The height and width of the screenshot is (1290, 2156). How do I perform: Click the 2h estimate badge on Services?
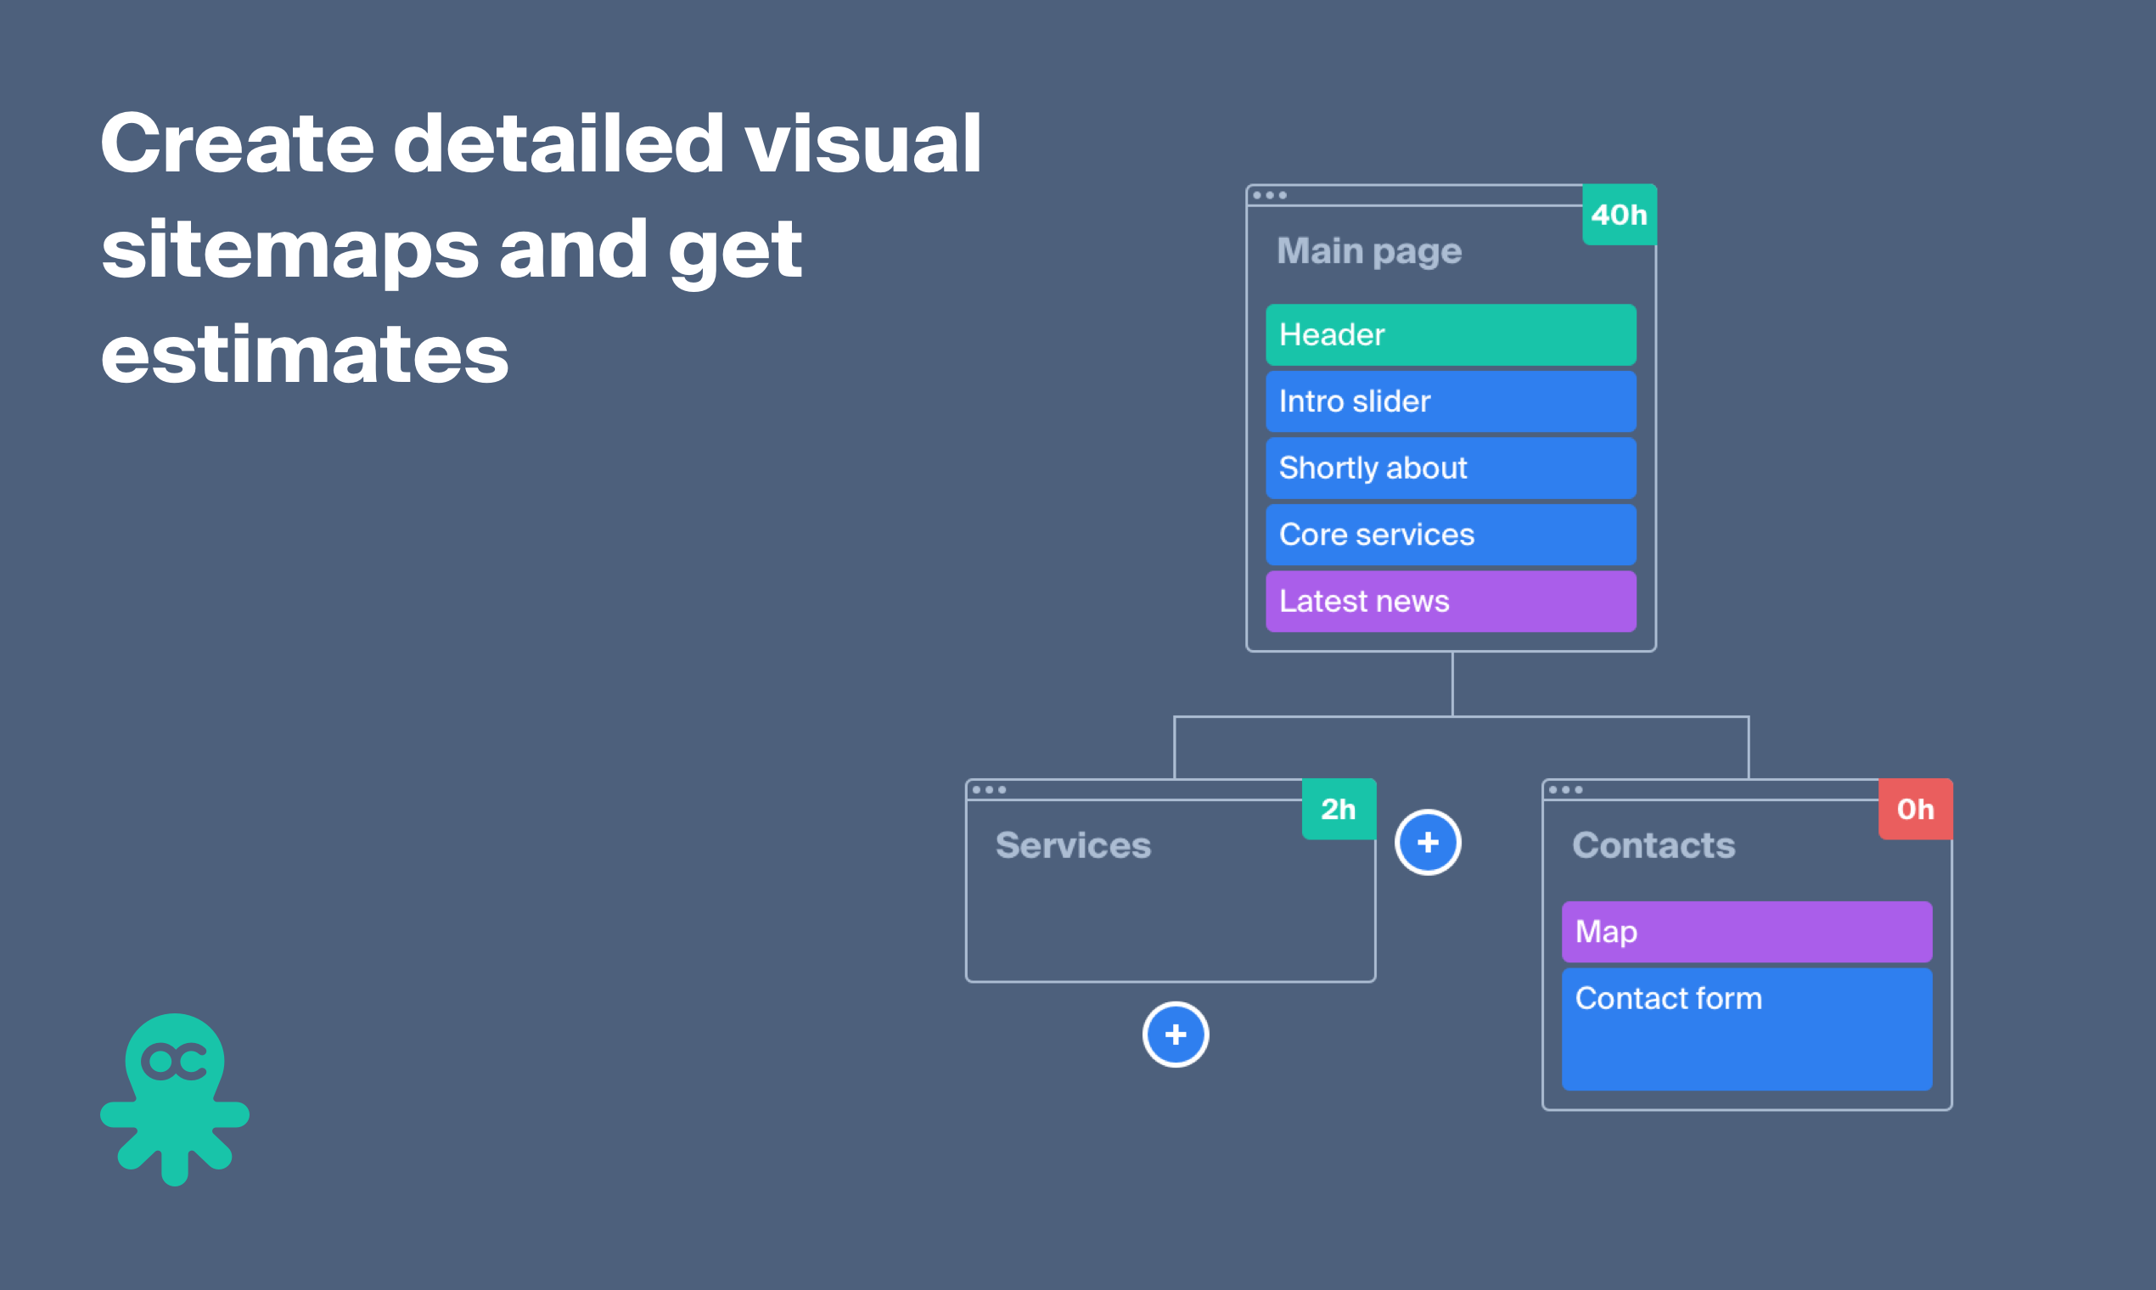1338,810
